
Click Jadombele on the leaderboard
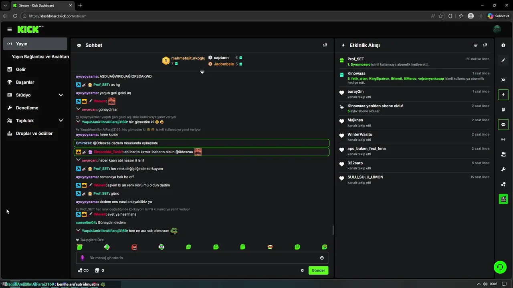(x=224, y=64)
